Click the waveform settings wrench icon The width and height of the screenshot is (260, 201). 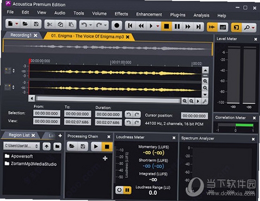[x=205, y=101]
